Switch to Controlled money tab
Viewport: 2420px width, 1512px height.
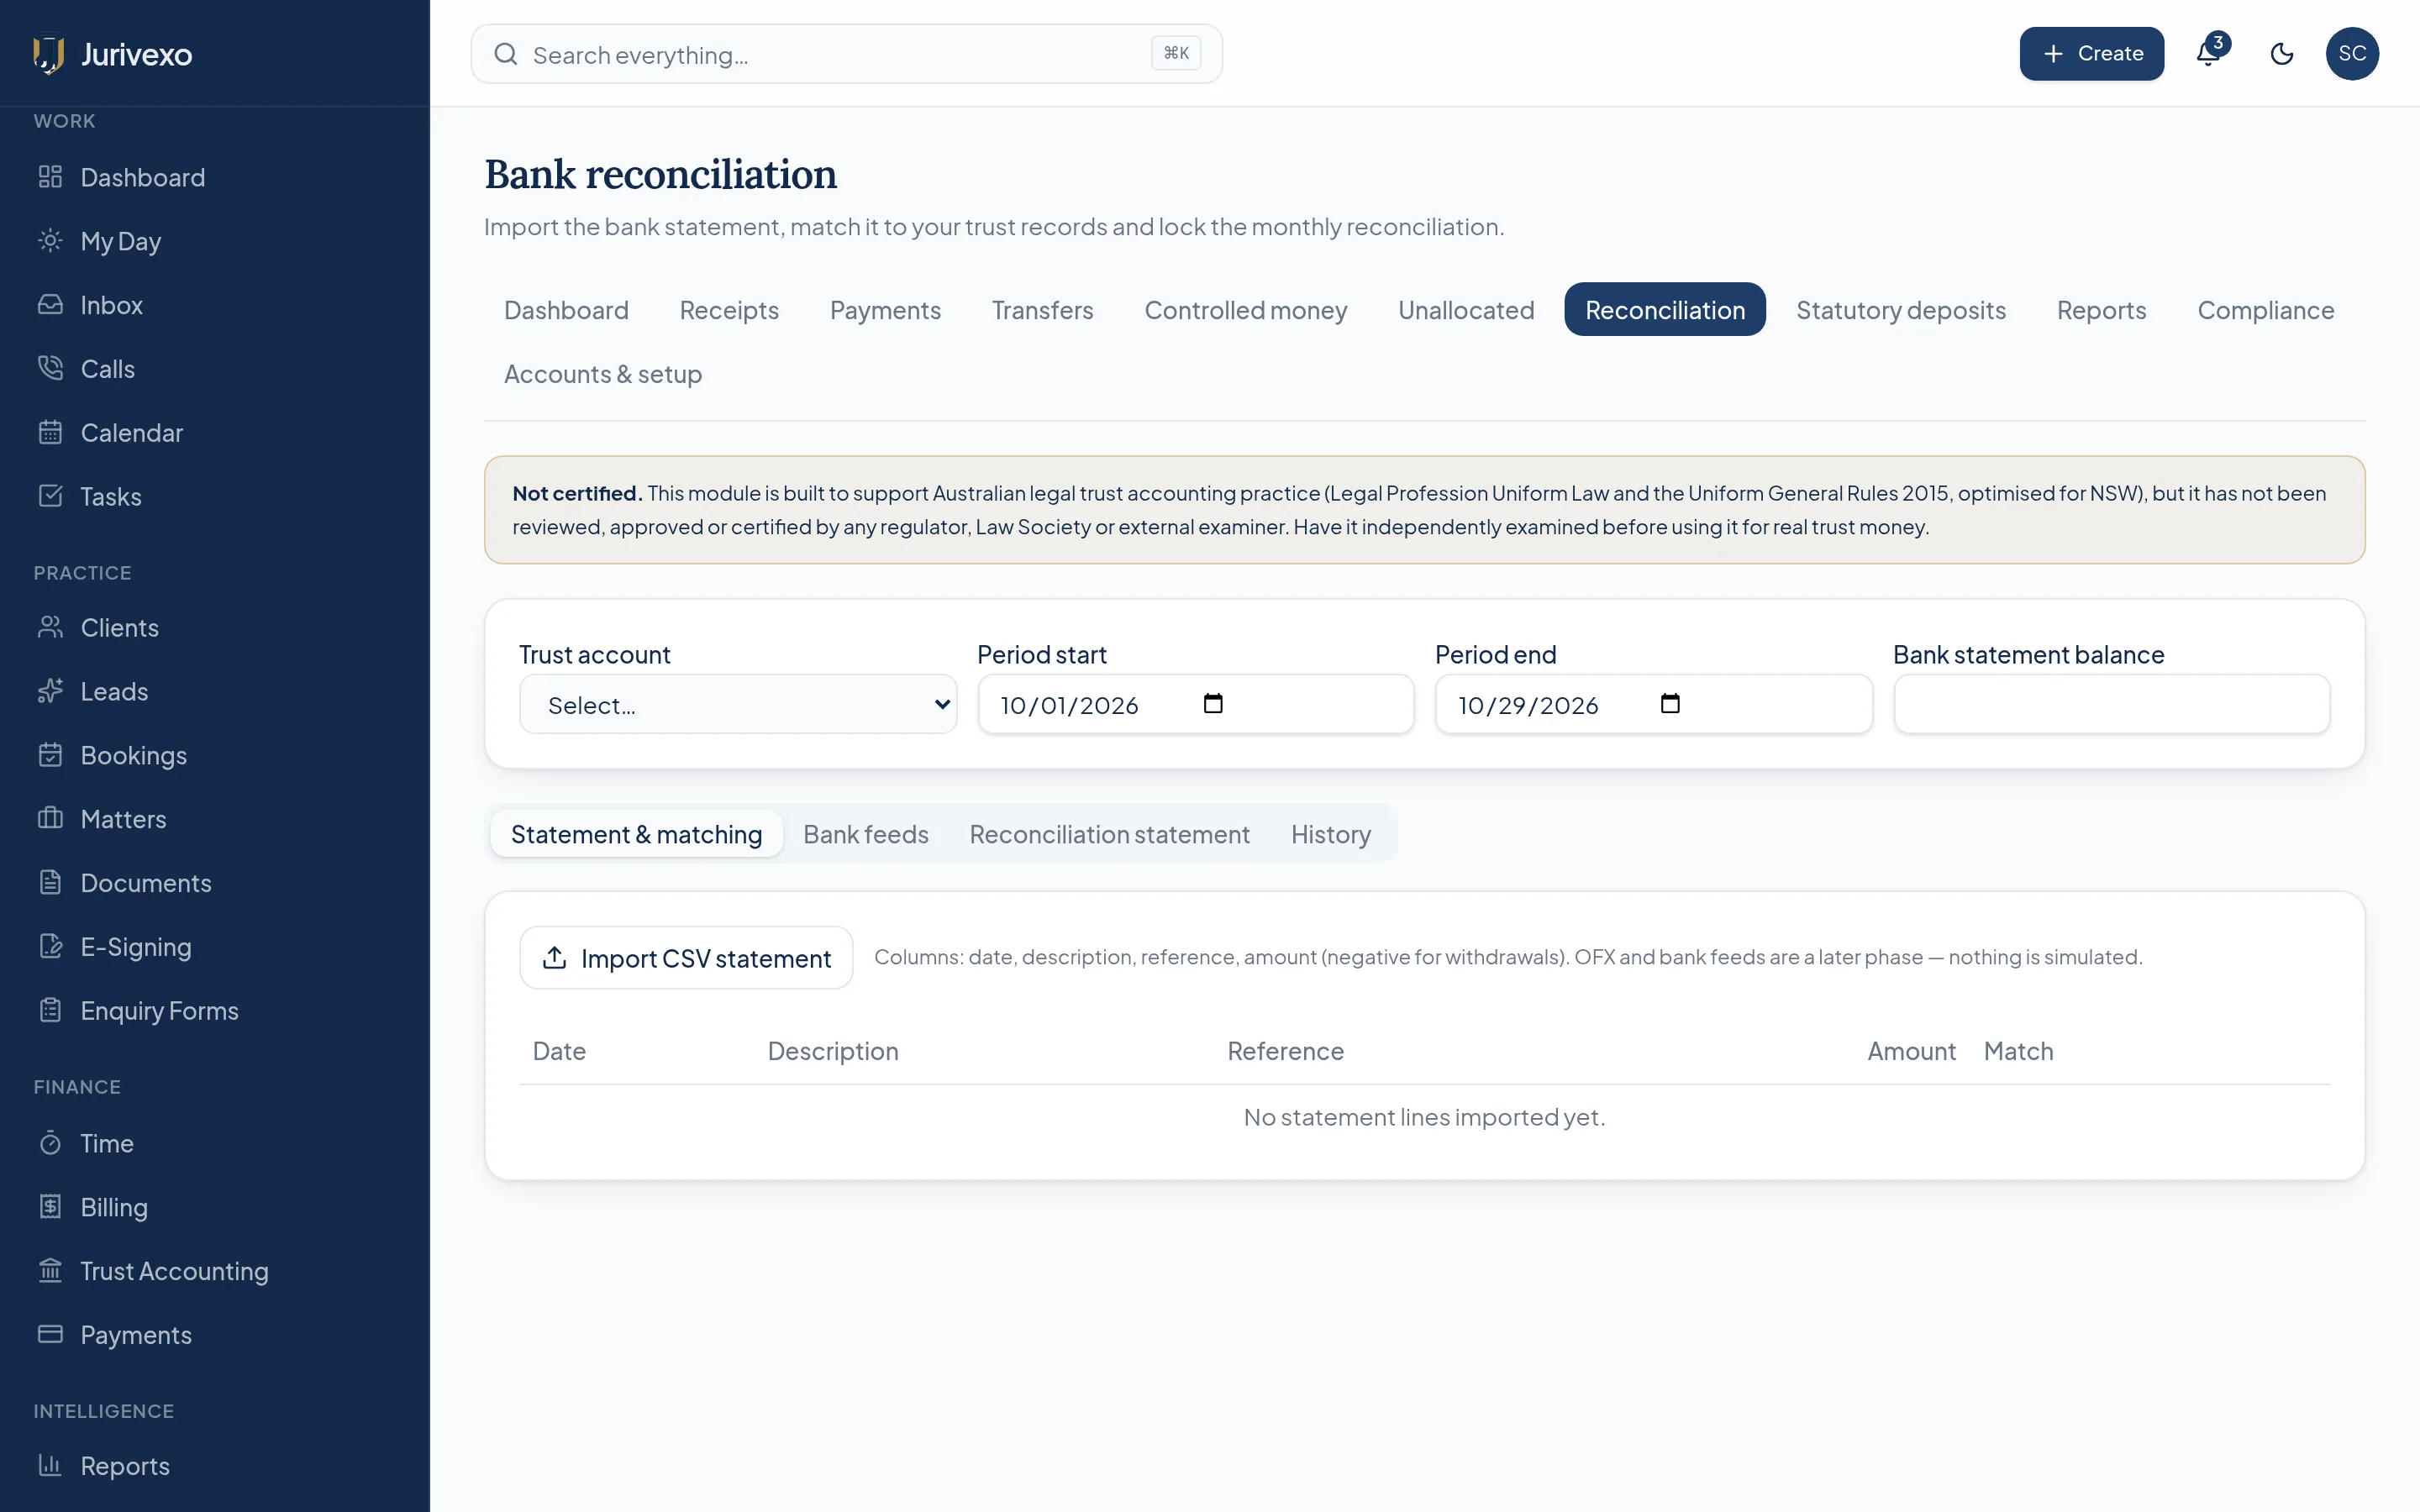click(1246, 310)
